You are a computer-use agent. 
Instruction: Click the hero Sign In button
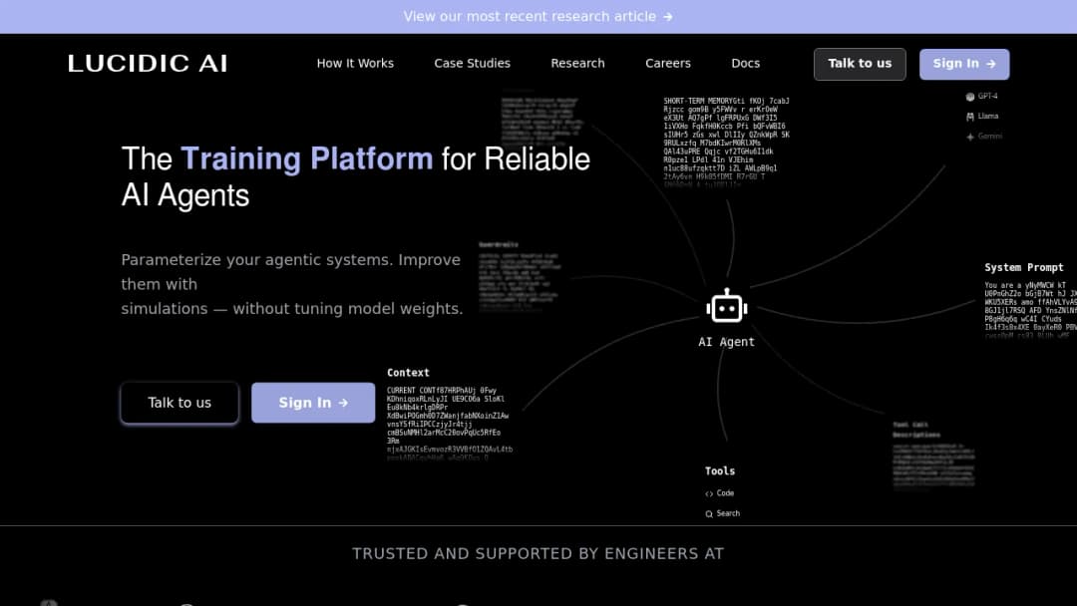pos(313,403)
